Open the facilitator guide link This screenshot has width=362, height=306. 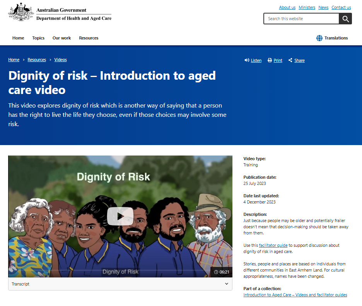273,245
